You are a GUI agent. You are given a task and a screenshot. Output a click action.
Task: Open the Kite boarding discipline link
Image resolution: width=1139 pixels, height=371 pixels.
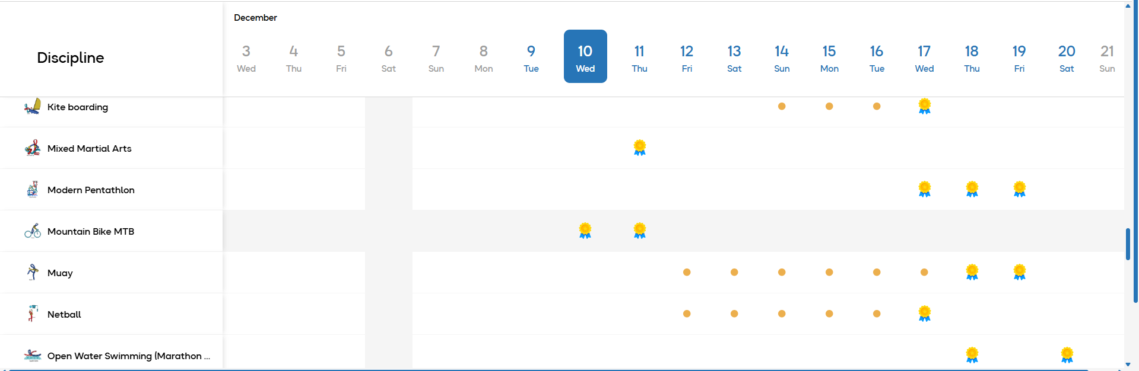click(78, 107)
